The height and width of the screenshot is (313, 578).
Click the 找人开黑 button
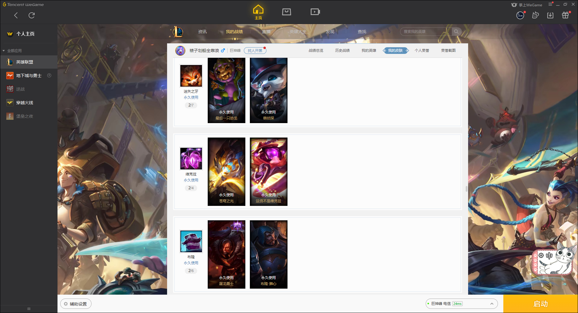(x=255, y=51)
